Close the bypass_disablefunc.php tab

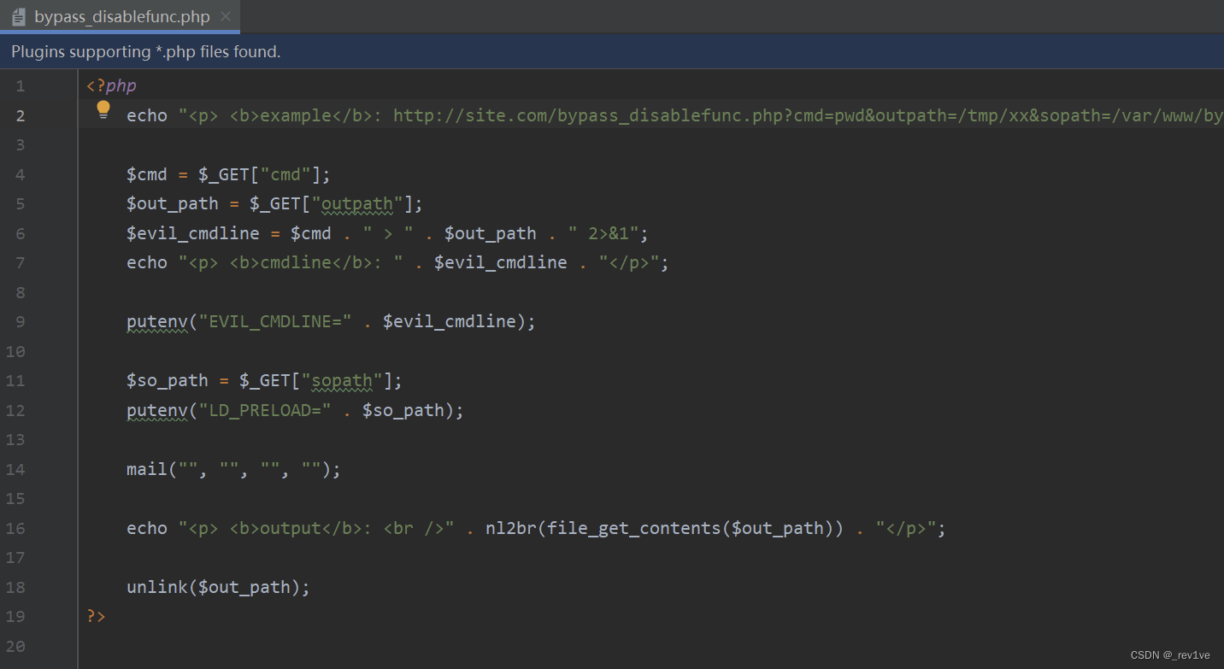226,16
